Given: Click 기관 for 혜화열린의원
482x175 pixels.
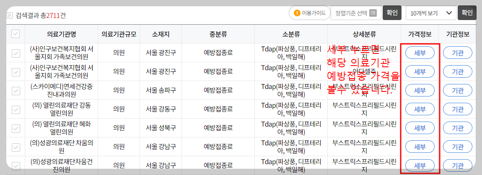Looking at the screenshot, I should pyautogui.click(x=457, y=128).
